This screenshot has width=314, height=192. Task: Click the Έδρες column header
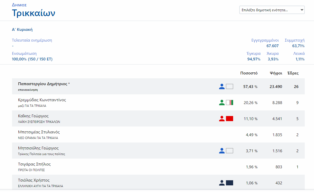pyautogui.click(x=293, y=73)
